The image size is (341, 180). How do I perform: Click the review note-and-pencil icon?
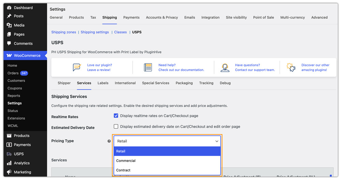[77, 67]
